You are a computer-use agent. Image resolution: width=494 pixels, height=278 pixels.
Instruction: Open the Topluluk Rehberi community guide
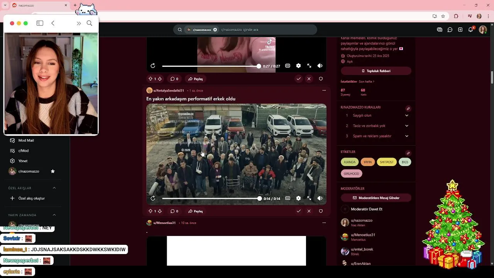click(x=376, y=71)
